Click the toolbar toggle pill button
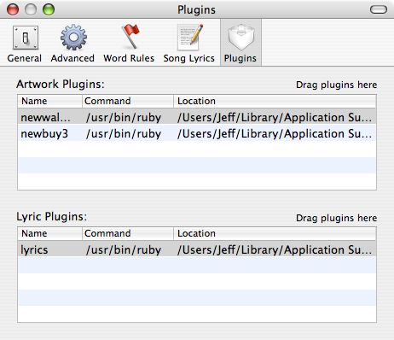394x340 pixels. coord(379,9)
